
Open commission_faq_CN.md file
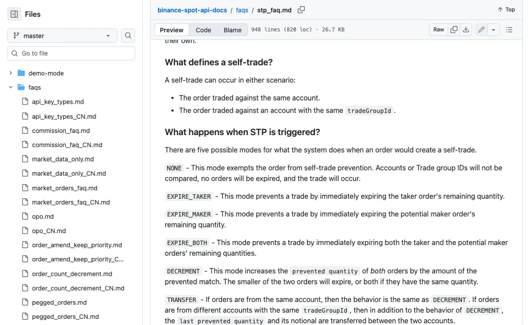point(67,145)
